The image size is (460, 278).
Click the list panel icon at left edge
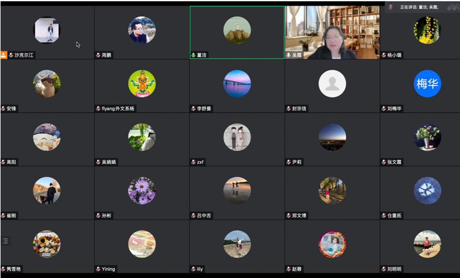click(6, 241)
